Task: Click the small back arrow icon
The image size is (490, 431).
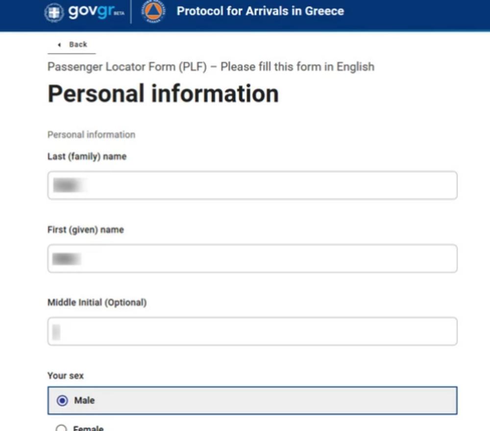Action: tap(59, 45)
